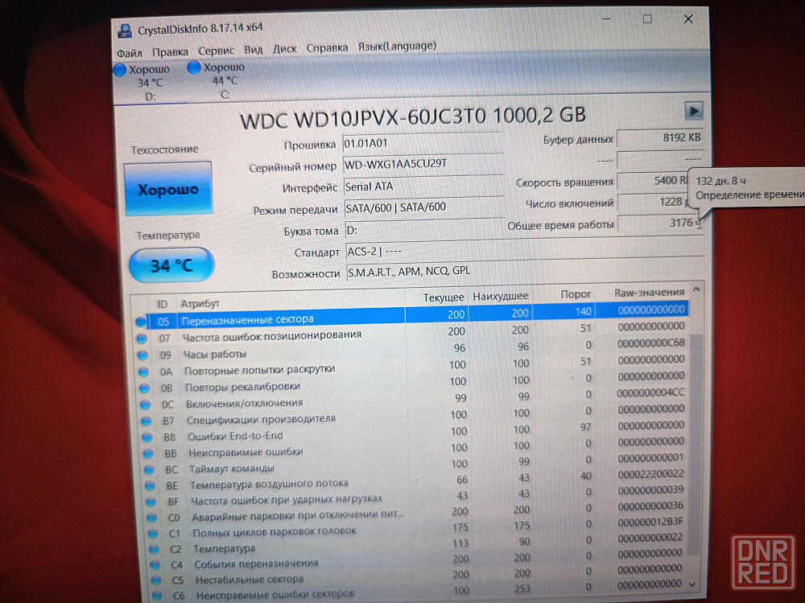Select the Ошибки End-to-End row
The image size is (805, 603).
pyautogui.click(x=414, y=431)
